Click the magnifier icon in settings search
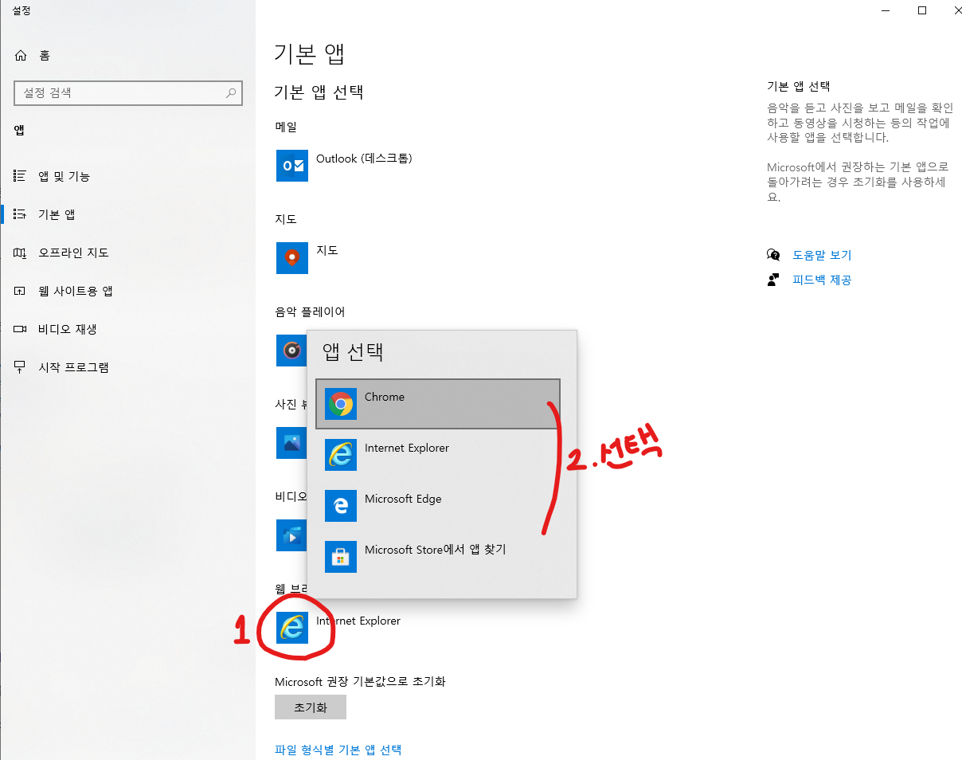Screen dimensions: 962x760 231,93
